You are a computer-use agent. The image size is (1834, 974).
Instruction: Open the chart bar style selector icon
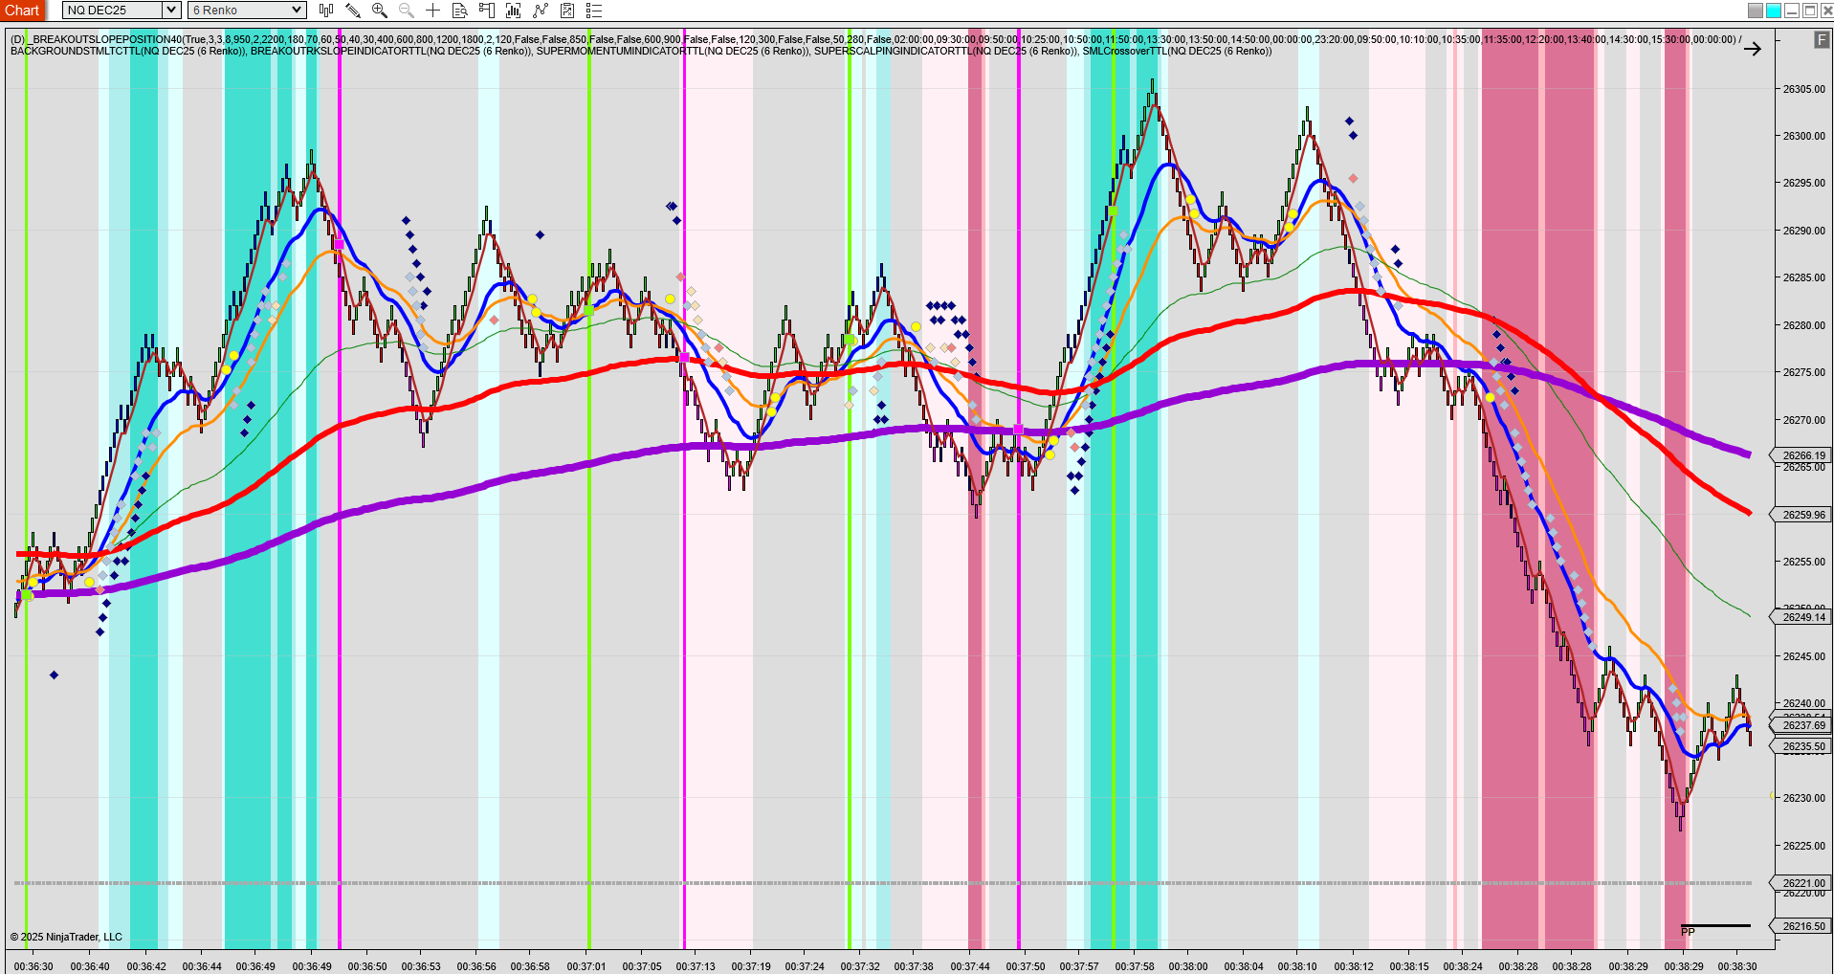coord(326,11)
